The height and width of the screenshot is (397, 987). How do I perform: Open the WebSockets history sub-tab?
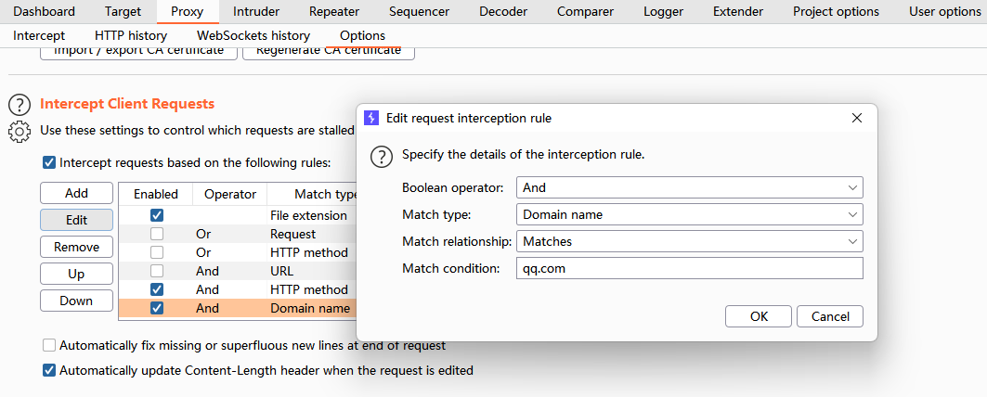click(253, 36)
